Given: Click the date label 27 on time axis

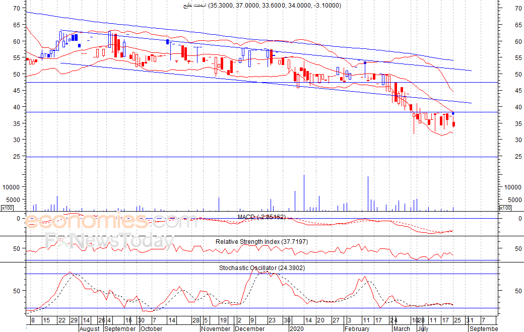Looking at the screenshot, I should point(336,320).
